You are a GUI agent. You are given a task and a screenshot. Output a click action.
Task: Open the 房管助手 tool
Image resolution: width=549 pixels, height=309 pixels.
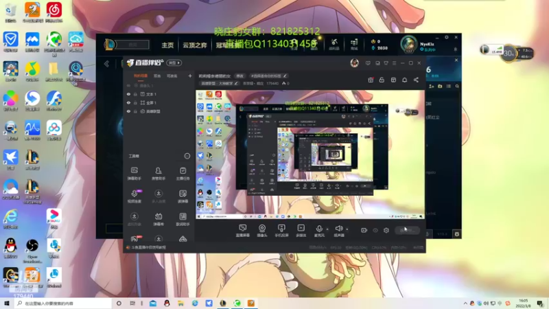pyautogui.click(x=159, y=174)
